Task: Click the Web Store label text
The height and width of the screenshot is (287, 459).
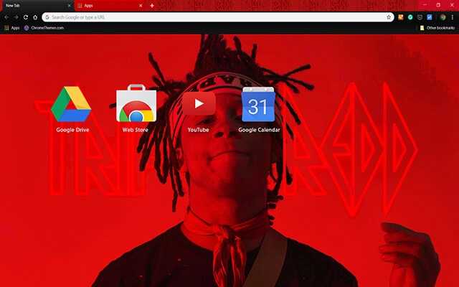Action: click(136, 130)
